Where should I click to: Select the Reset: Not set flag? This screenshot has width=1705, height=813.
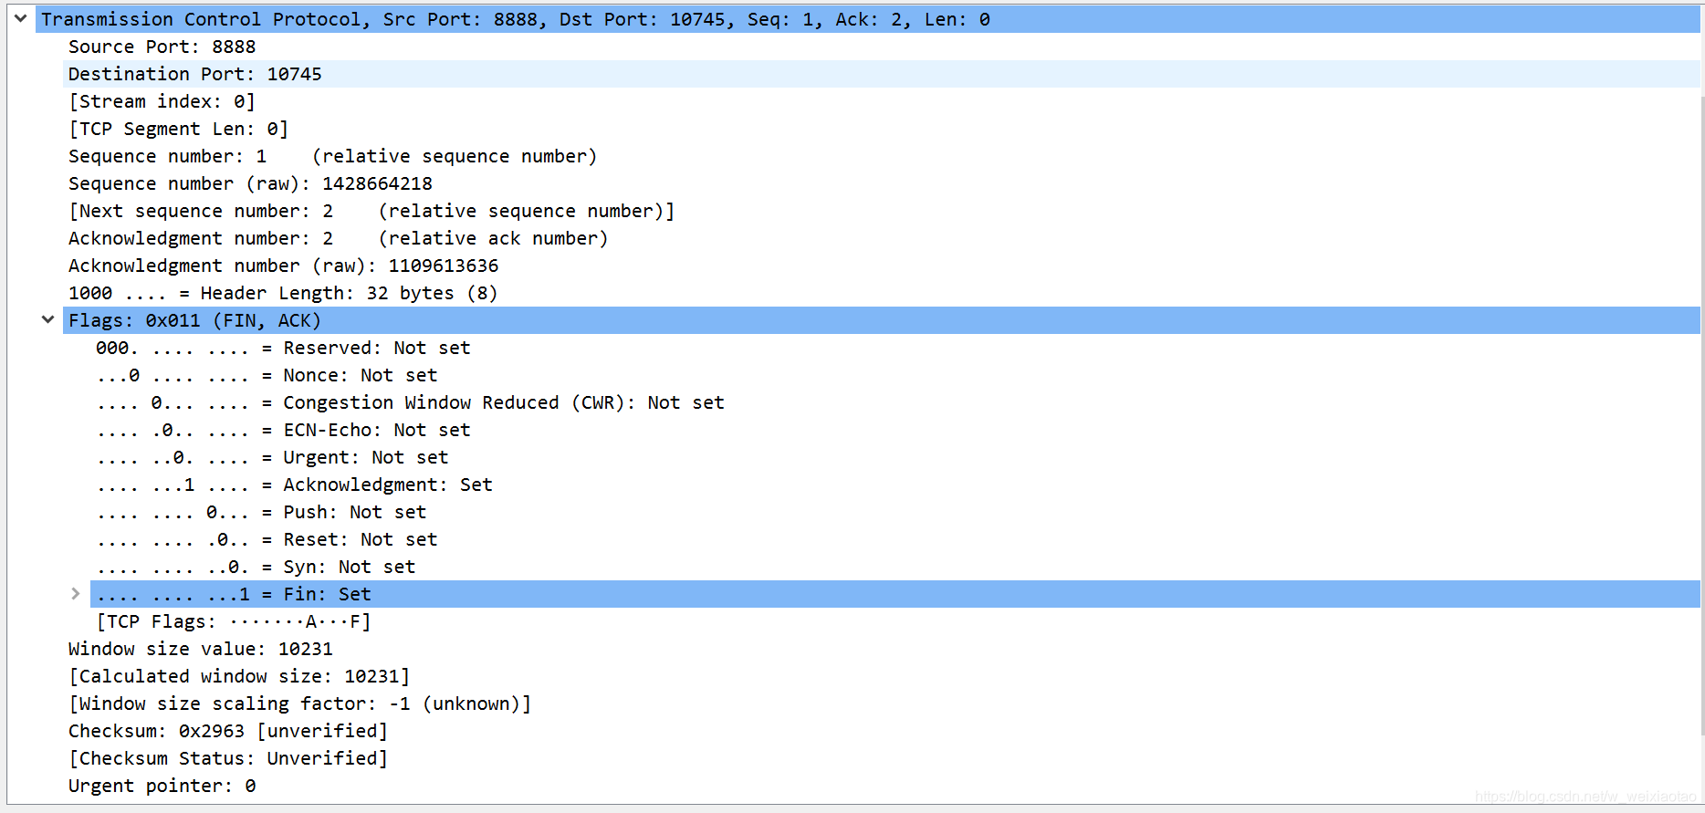(894, 539)
